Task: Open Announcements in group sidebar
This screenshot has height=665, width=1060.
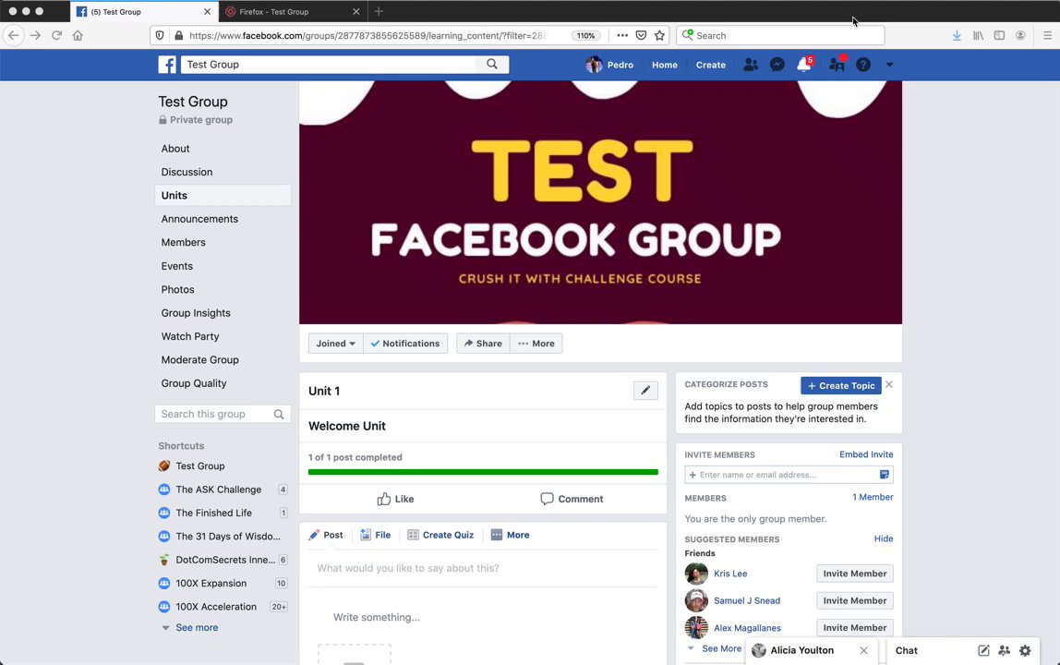Action: (199, 219)
